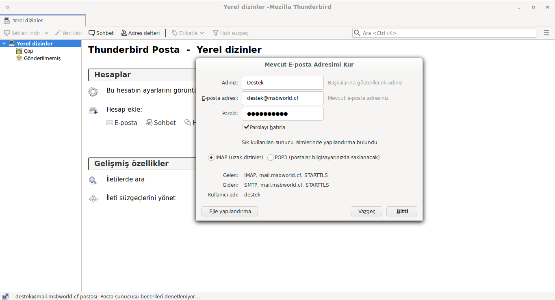Click the Ara search field
The image size is (555, 300).
444,33
